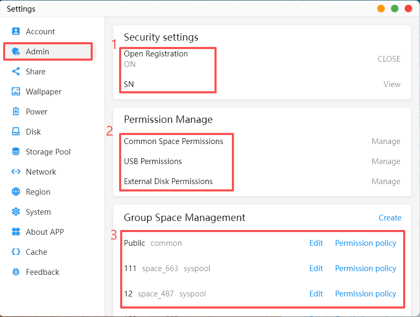The image size is (420, 317).
Task: Click the Cache braces icon
Action: [16, 252]
